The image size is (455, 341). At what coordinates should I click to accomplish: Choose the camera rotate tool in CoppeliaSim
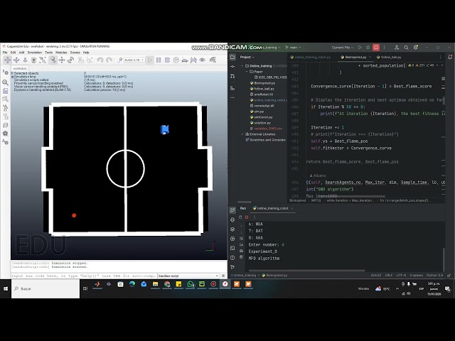point(16,60)
